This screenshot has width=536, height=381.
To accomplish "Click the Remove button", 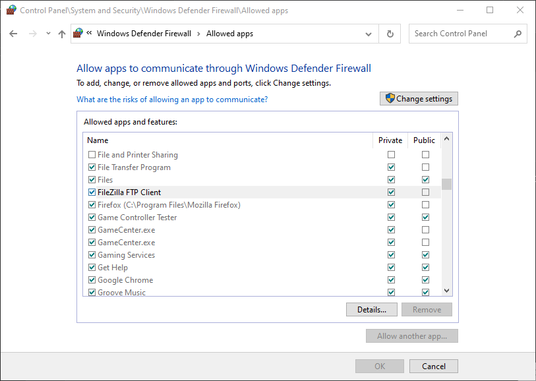I will 427,310.
